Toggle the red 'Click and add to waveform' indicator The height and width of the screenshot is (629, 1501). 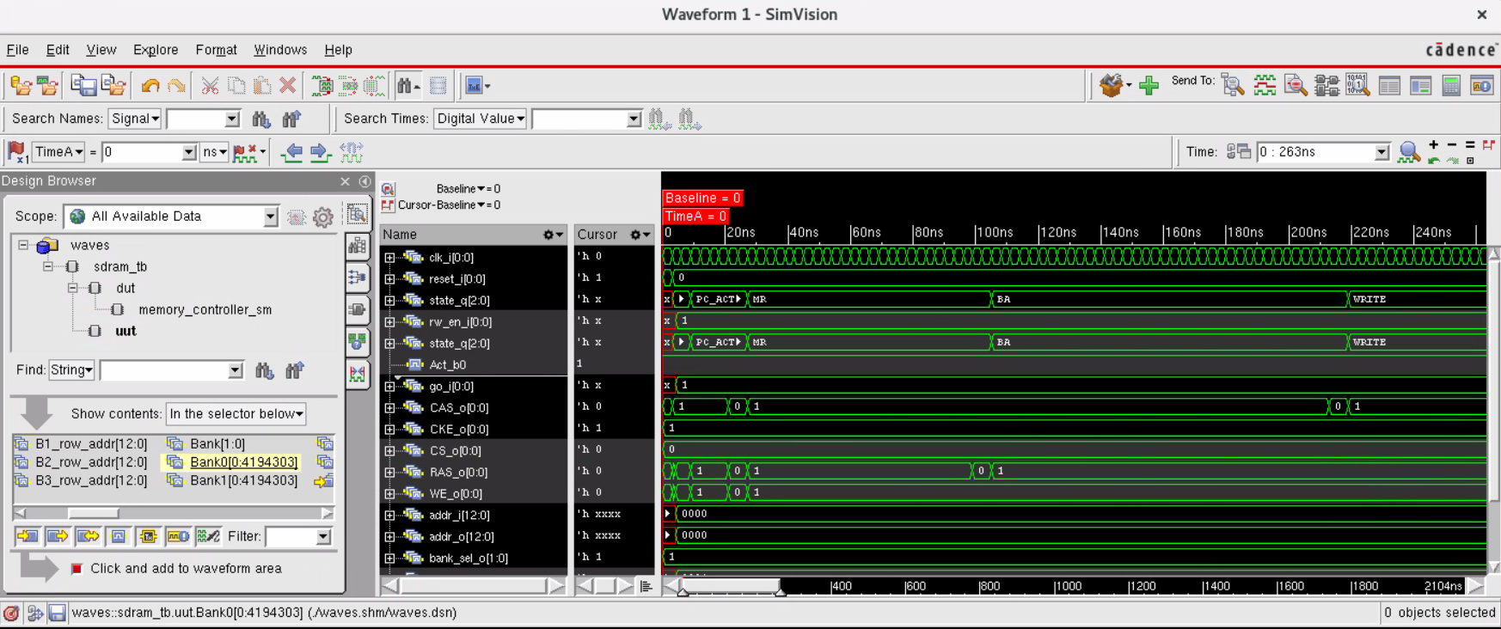tap(77, 569)
